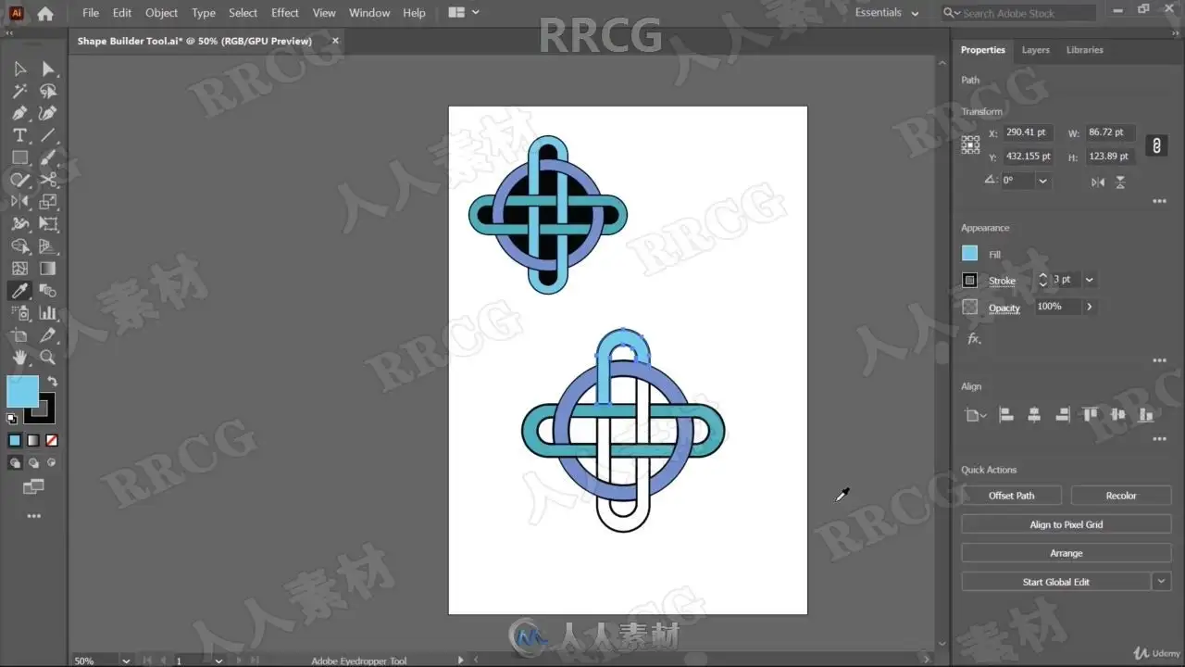
Task: Open the Select menu
Action: pyautogui.click(x=243, y=13)
